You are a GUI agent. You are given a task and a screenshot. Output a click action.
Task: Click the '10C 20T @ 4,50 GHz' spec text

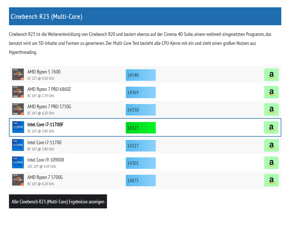[x=42, y=166]
